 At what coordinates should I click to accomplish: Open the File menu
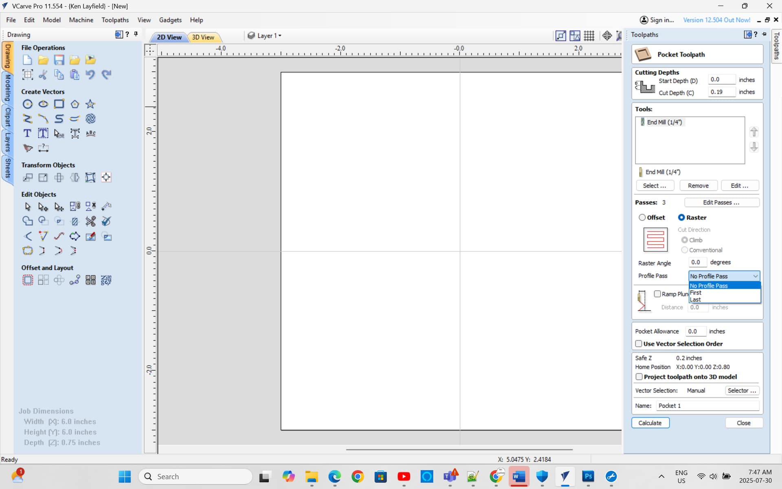pyautogui.click(x=11, y=20)
